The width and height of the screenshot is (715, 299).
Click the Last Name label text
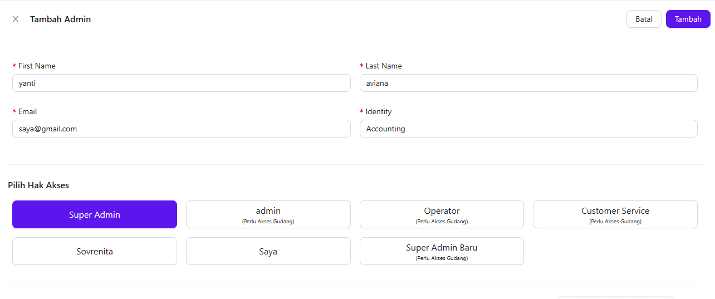[x=384, y=66]
